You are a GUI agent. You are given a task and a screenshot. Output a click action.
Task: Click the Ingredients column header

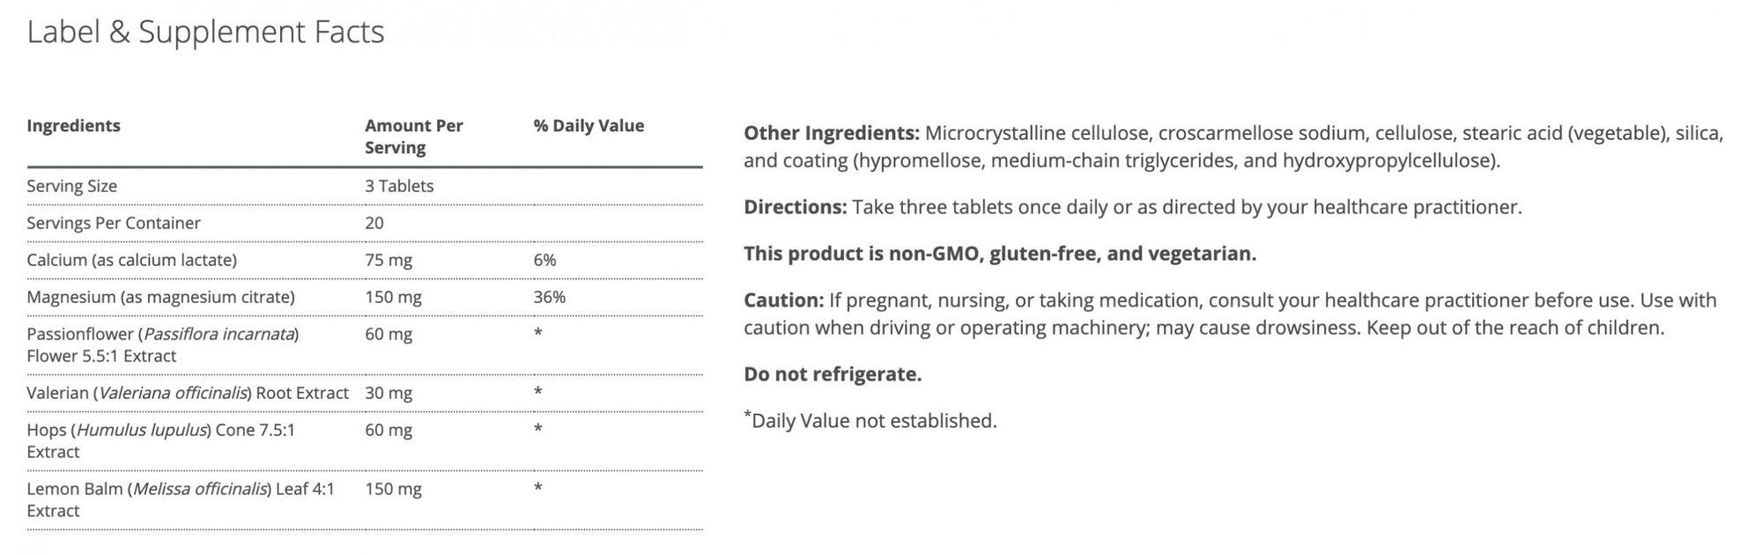[x=73, y=126]
